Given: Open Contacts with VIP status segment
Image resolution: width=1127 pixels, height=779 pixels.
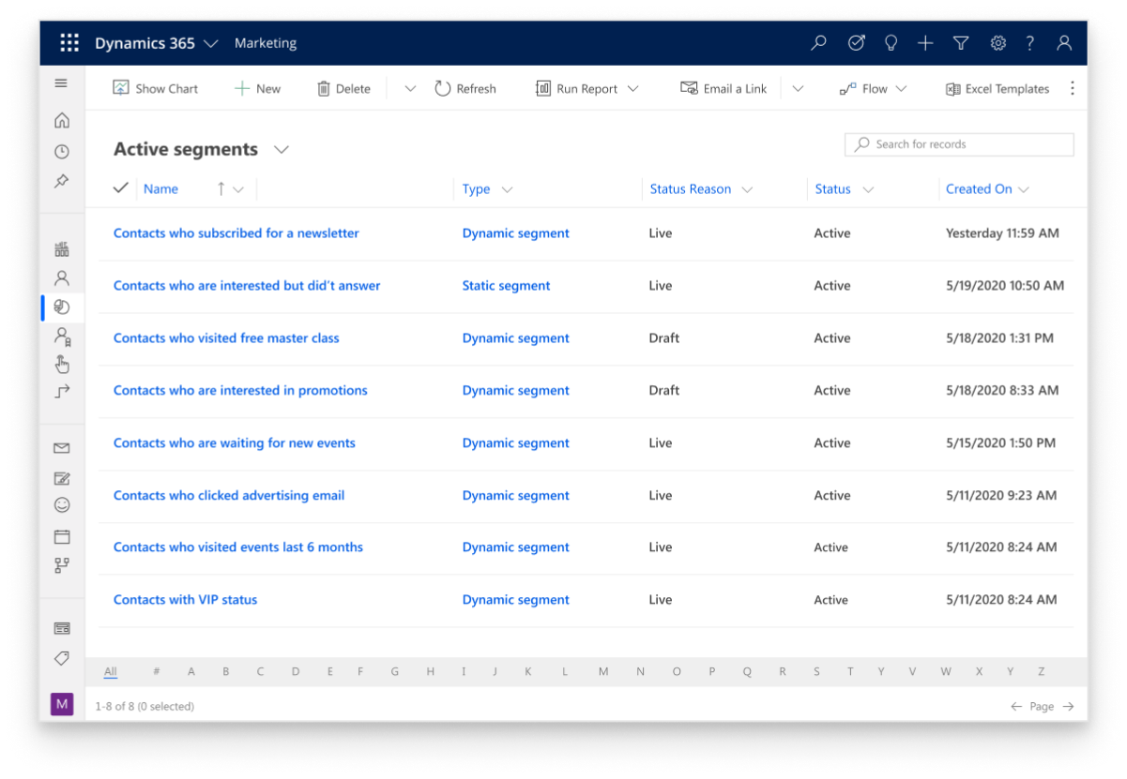Looking at the screenshot, I should pyautogui.click(x=185, y=600).
